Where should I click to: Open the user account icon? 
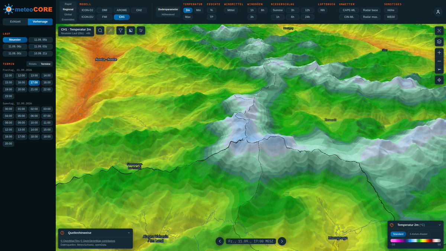pyautogui.click(x=438, y=12)
